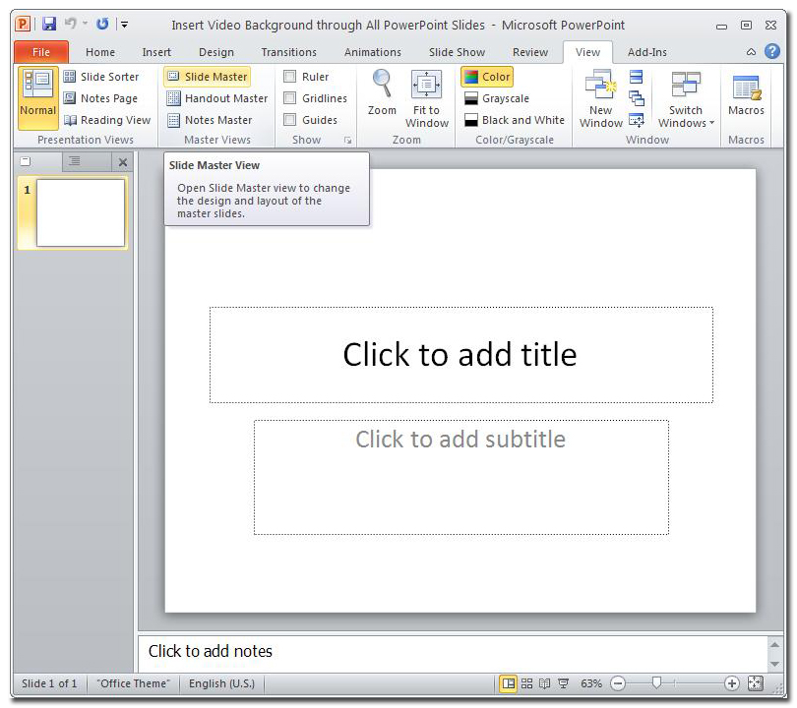
Task: Switch presentation to Grayscale mode
Action: point(506,97)
